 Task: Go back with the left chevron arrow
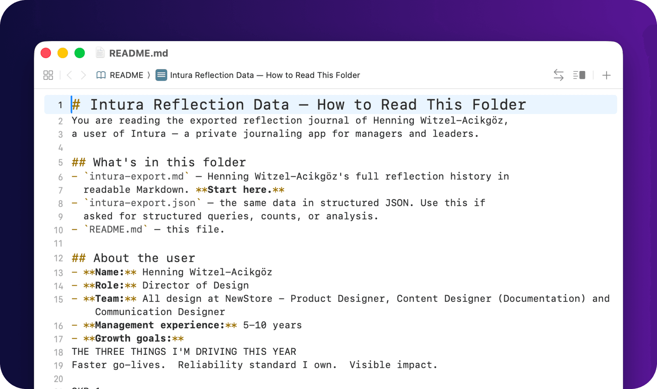(x=69, y=75)
